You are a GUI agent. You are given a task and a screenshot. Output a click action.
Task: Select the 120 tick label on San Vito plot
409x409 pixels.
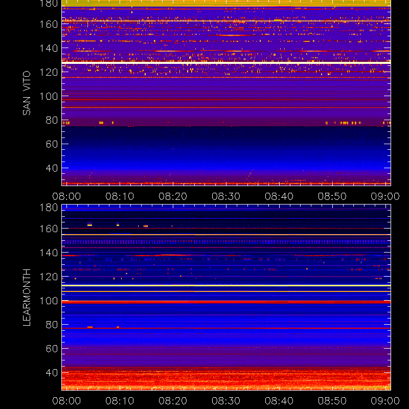pyautogui.click(x=49, y=72)
